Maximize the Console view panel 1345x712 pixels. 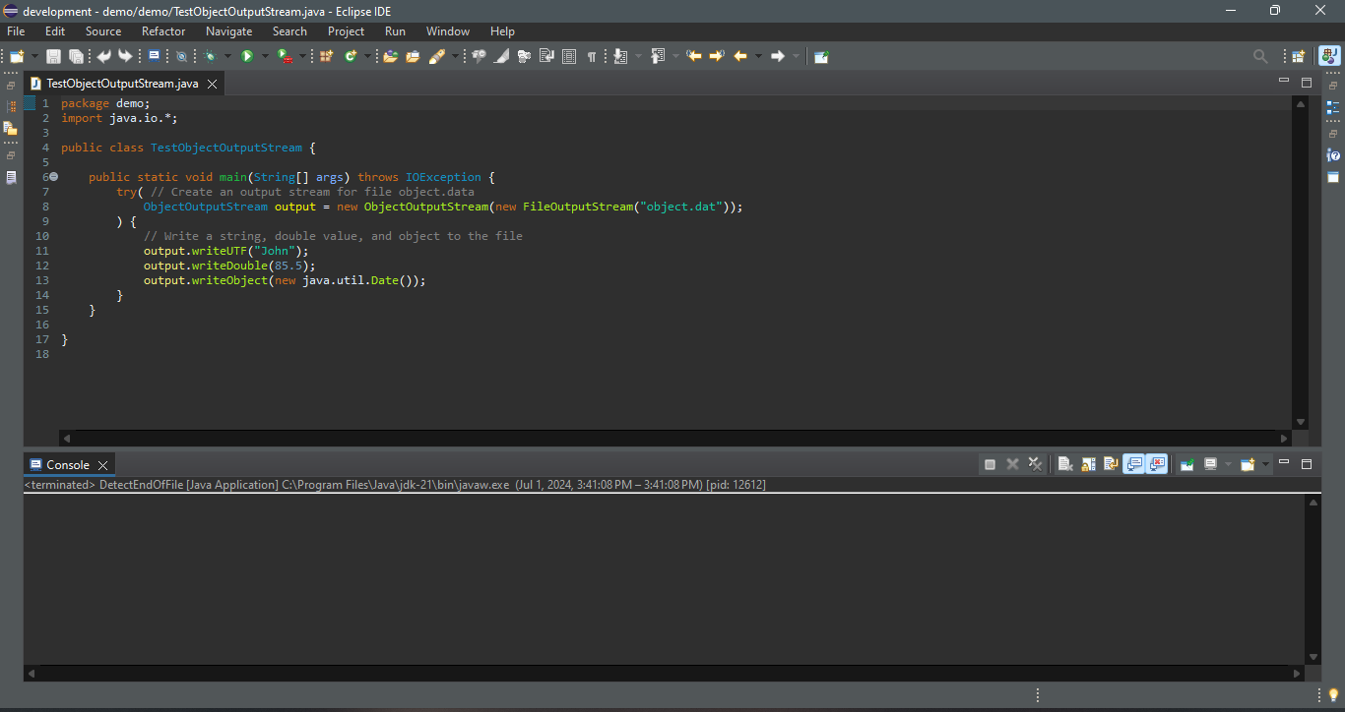click(x=1307, y=464)
